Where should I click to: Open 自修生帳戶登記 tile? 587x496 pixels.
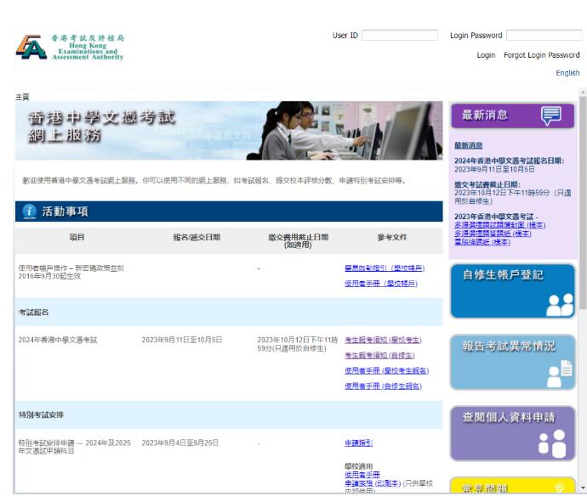coord(512,291)
